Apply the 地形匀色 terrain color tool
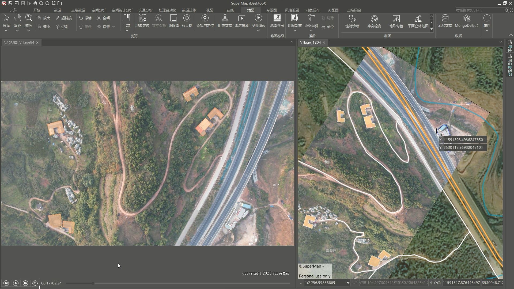Viewport: 514px width, 289px height. pyautogui.click(x=396, y=21)
